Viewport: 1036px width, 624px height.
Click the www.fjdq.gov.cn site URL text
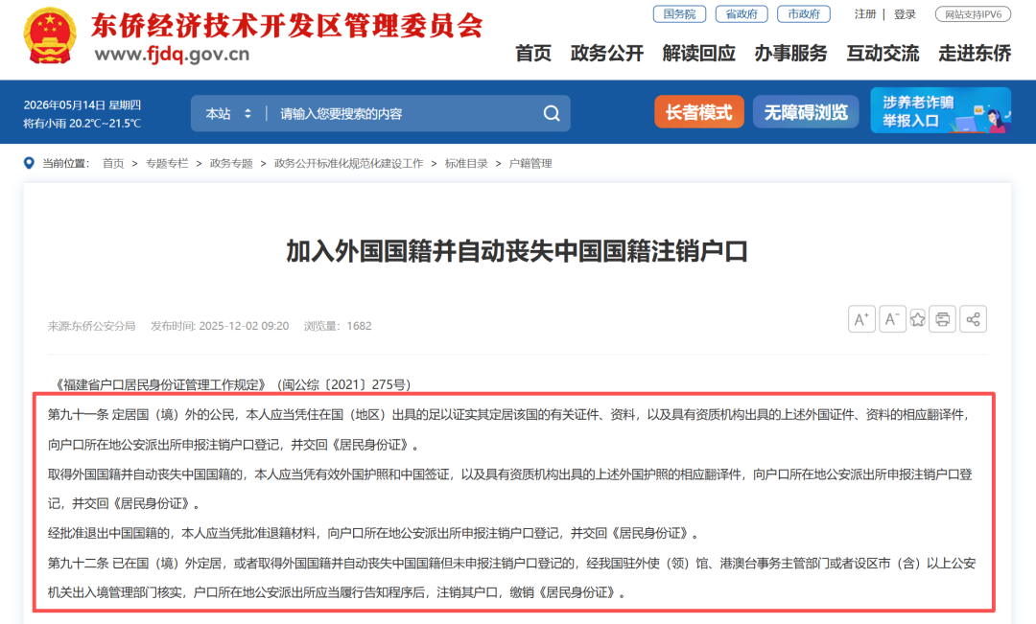[172, 54]
